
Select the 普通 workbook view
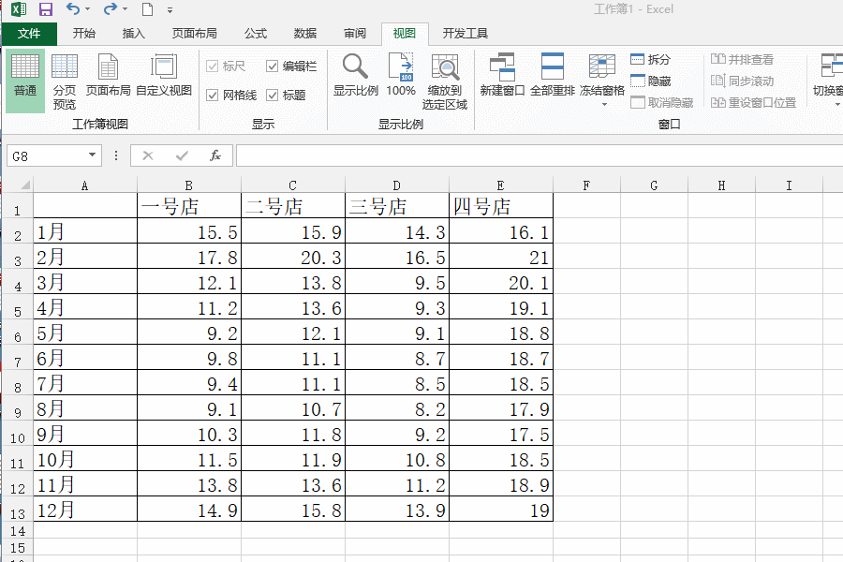(x=25, y=81)
